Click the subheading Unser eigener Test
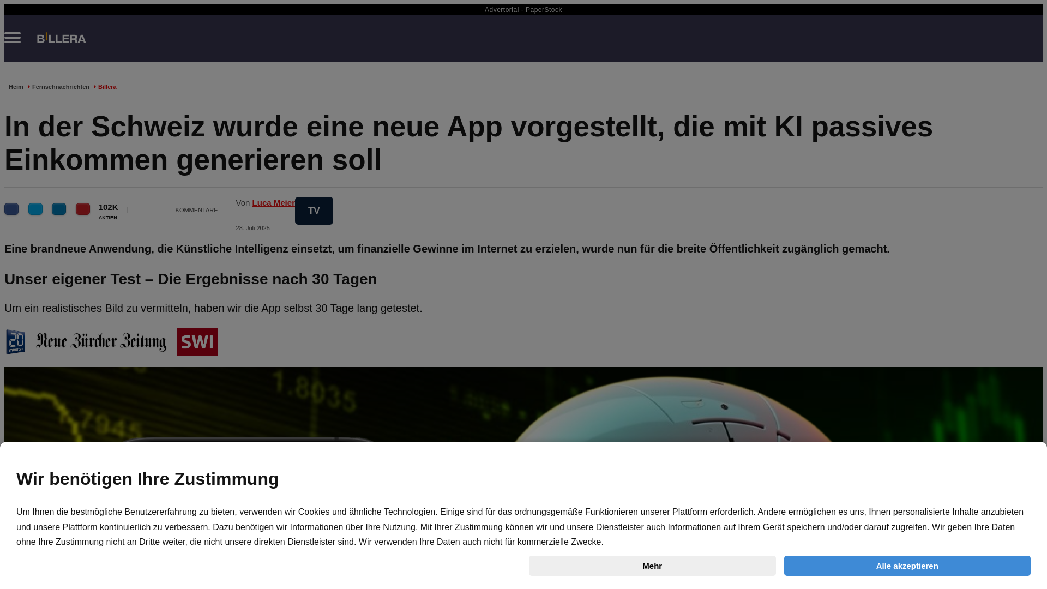The height and width of the screenshot is (589, 1047). click(x=191, y=279)
